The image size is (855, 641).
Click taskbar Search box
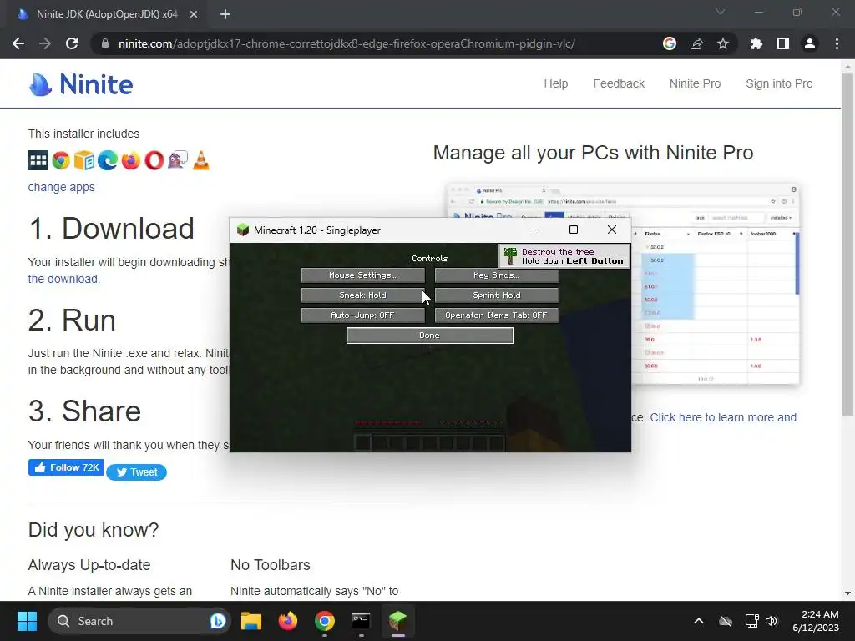point(139,621)
